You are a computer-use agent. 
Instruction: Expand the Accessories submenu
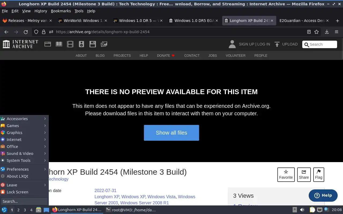click(x=24, y=119)
